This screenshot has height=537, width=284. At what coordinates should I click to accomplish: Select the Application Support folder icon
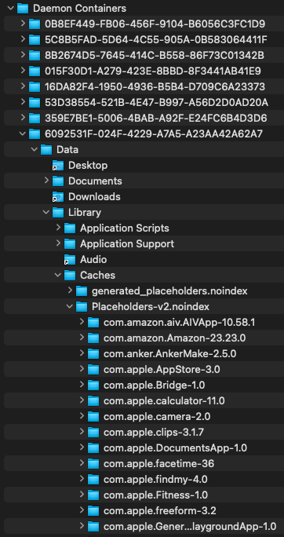(70, 244)
